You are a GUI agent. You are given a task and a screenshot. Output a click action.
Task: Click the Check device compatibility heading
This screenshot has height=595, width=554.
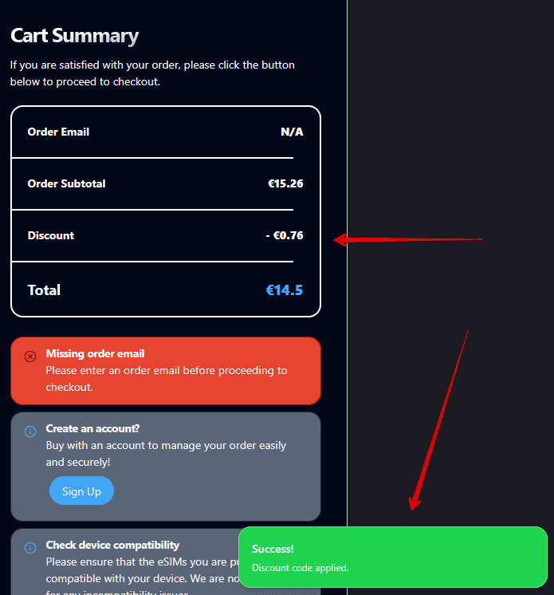click(112, 545)
